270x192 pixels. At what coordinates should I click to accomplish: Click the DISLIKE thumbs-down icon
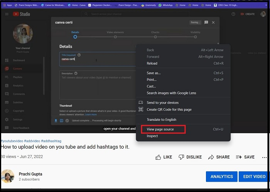(181, 157)
